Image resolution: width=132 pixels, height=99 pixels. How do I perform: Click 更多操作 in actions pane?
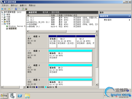(x=108, y=20)
